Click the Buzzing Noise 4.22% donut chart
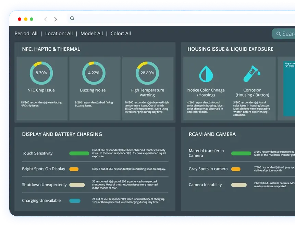 (94, 73)
